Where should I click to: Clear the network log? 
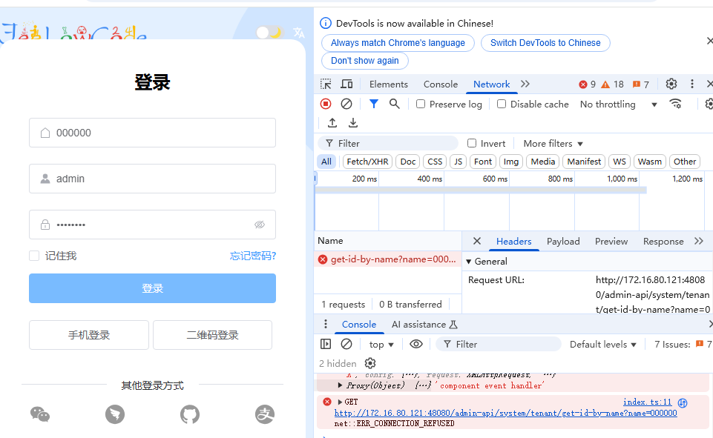(346, 104)
